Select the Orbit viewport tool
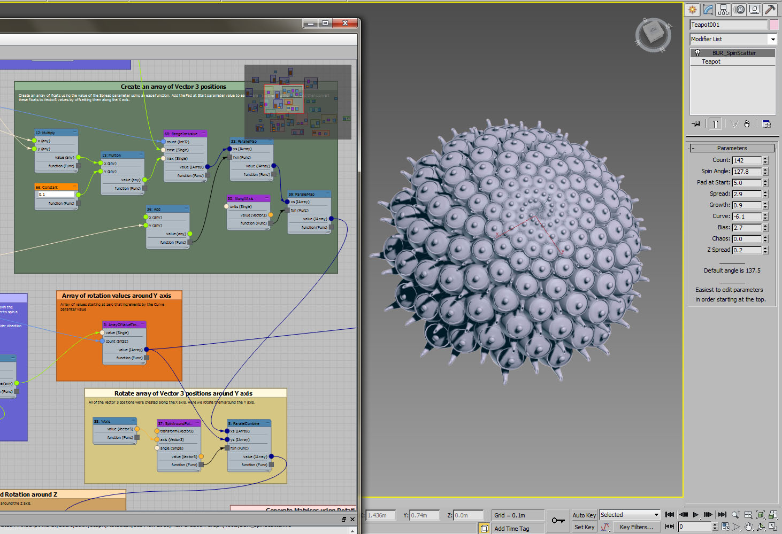This screenshot has width=782, height=534. point(761,527)
